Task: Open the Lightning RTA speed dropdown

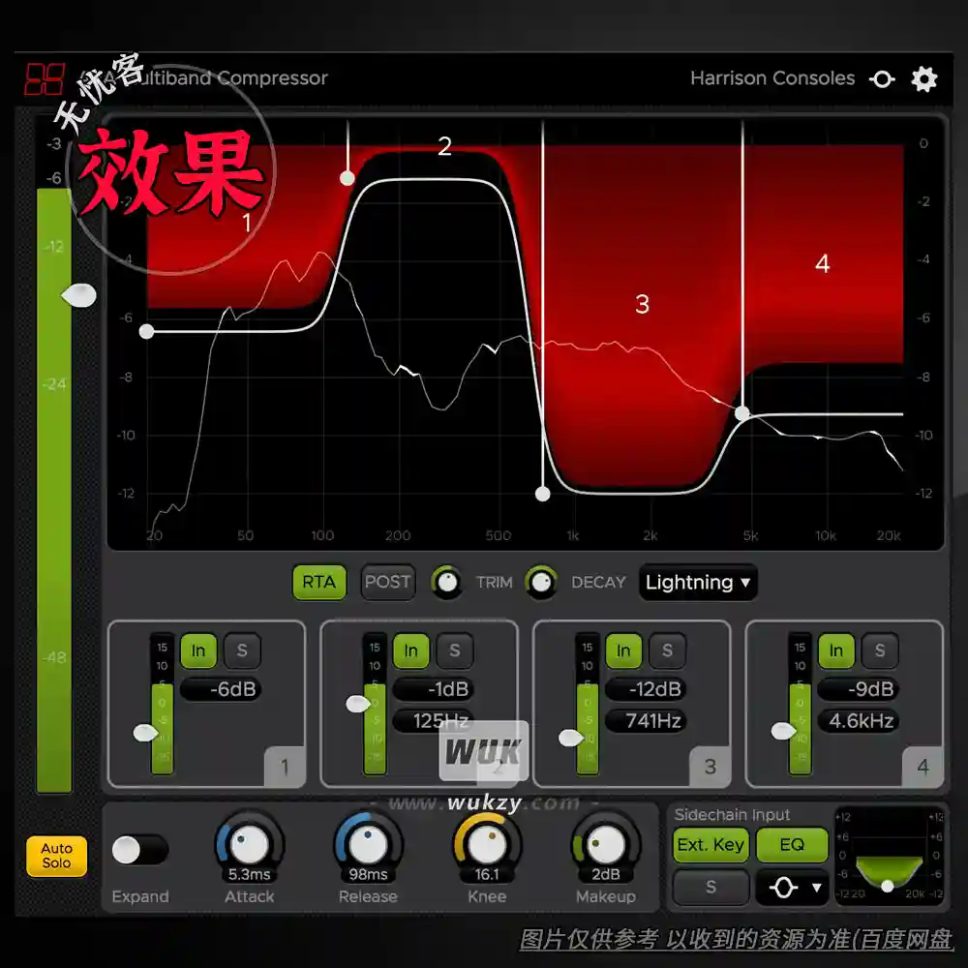Action: [x=697, y=583]
